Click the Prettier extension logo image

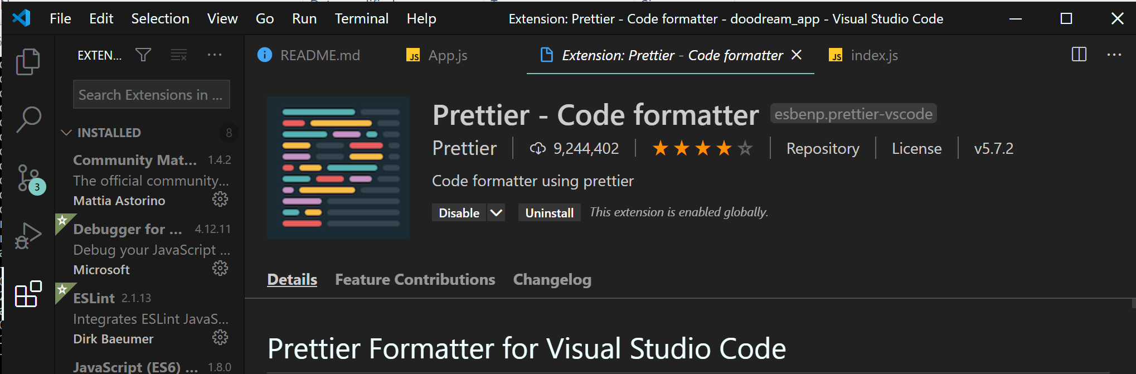point(338,168)
